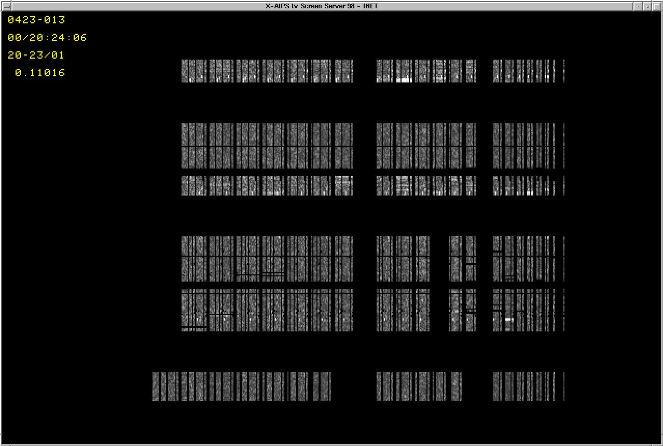Click the yellow value 0.11016
The image size is (663, 446).
pos(40,73)
